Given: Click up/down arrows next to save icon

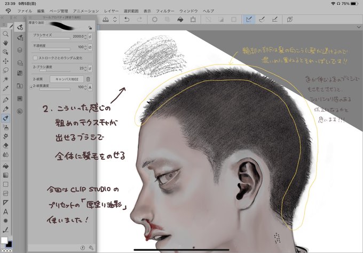Looking at the screenshot, I should 115,19.
